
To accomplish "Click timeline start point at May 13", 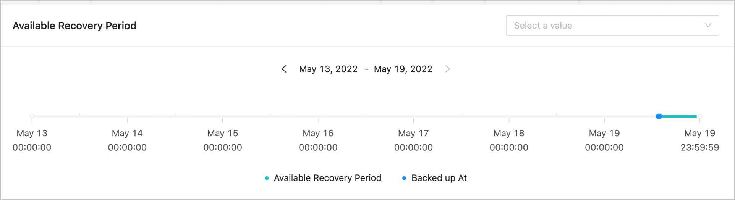I will coord(32,116).
